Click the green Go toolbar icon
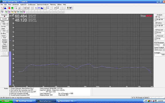 click(x=12, y=8)
